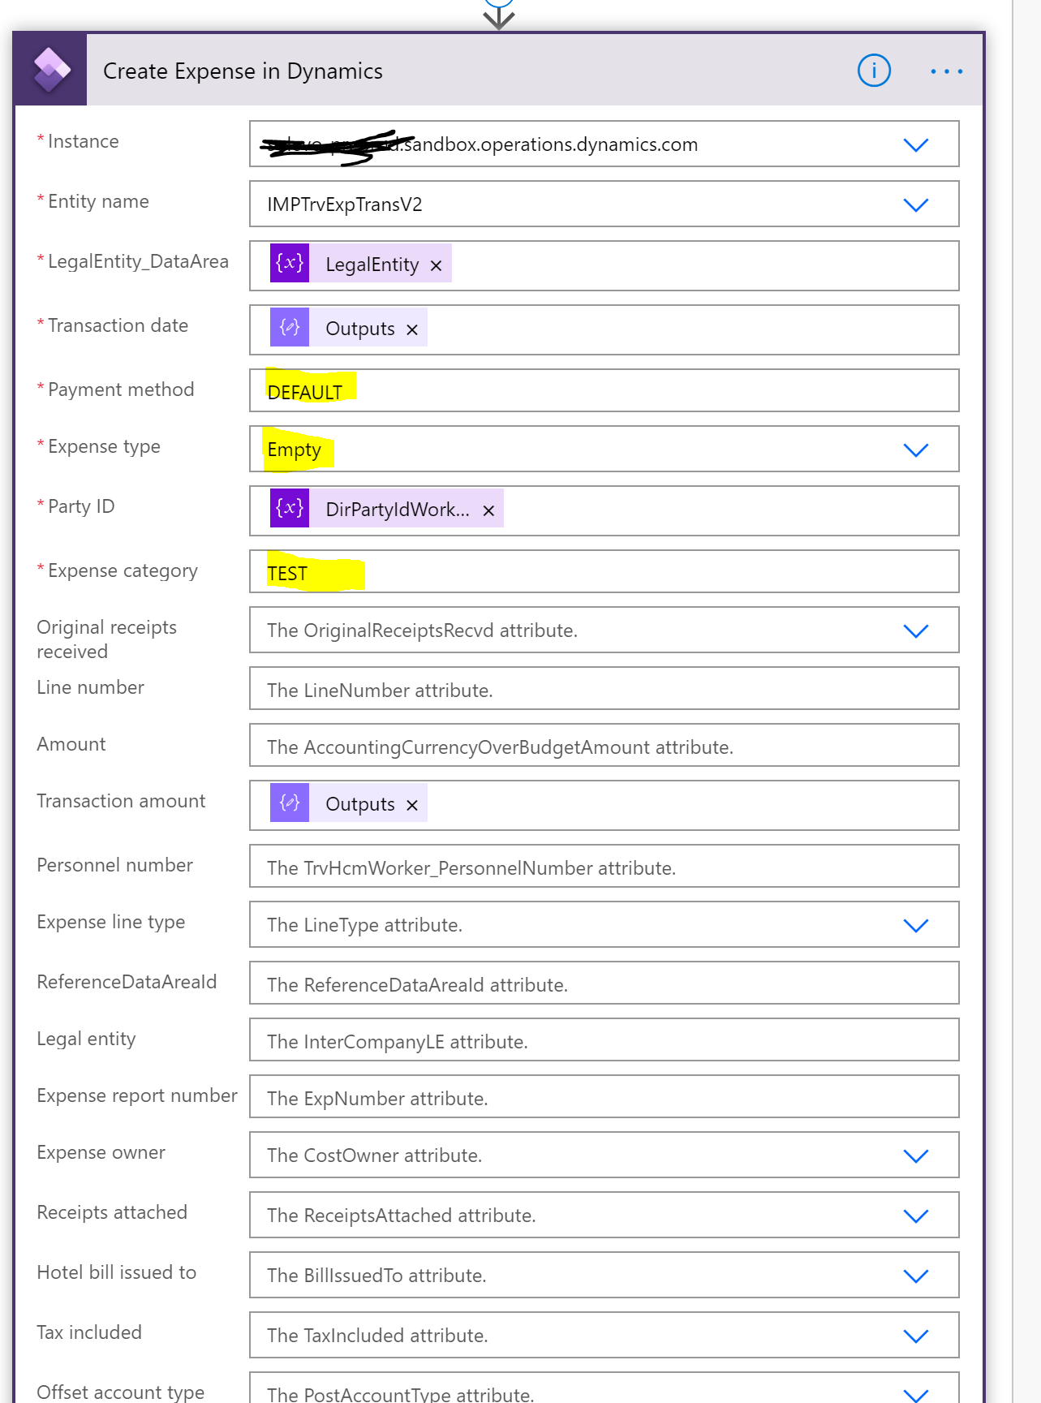Expand the Expense line type dropdown
The width and height of the screenshot is (1041, 1403).
[916, 925]
